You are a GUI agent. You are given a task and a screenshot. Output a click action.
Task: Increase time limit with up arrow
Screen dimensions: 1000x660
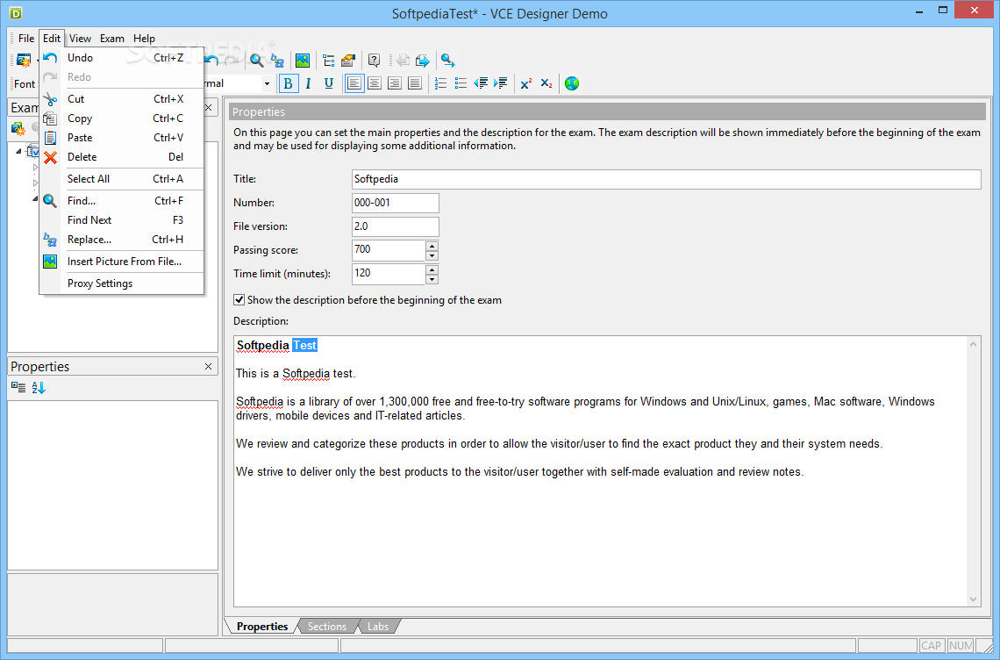point(432,269)
